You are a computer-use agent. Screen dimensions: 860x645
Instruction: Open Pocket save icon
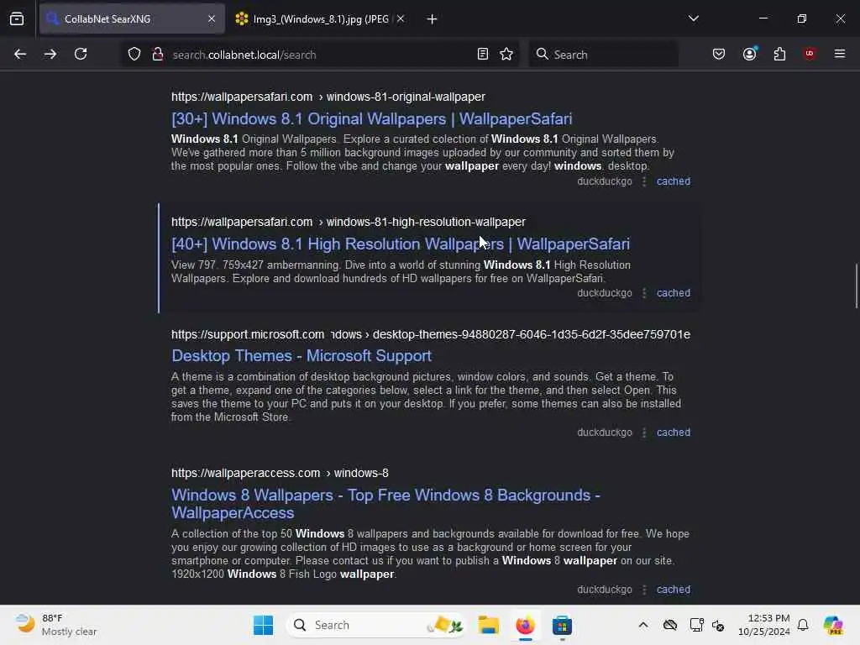tap(719, 55)
